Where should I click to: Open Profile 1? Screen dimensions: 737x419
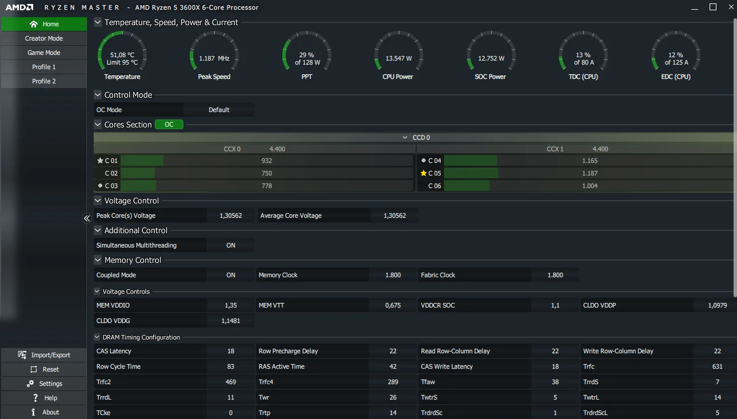pyautogui.click(x=44, y=67)
